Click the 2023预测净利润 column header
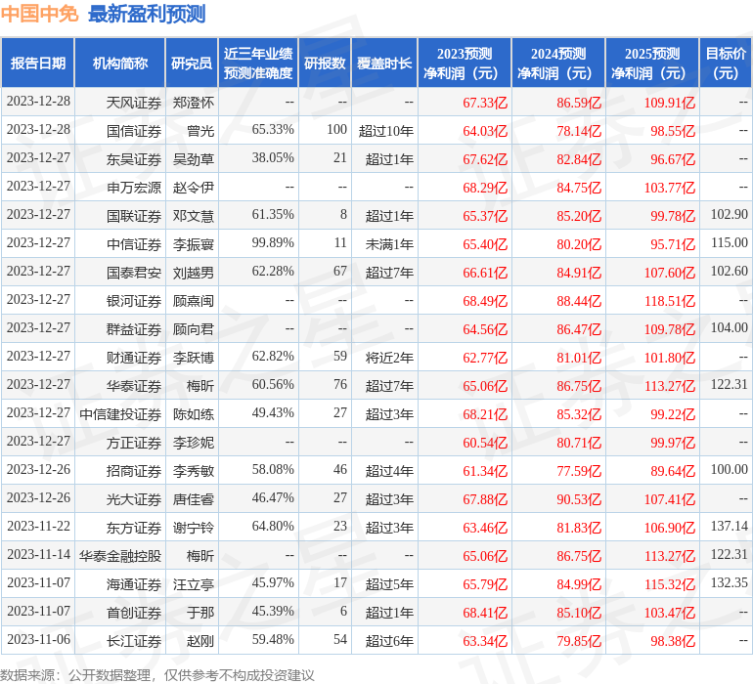The image size is (753, 684). pyautogui.click(x=465, y=63)
